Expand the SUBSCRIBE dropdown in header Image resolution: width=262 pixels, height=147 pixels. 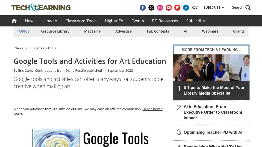pos(214,7)
